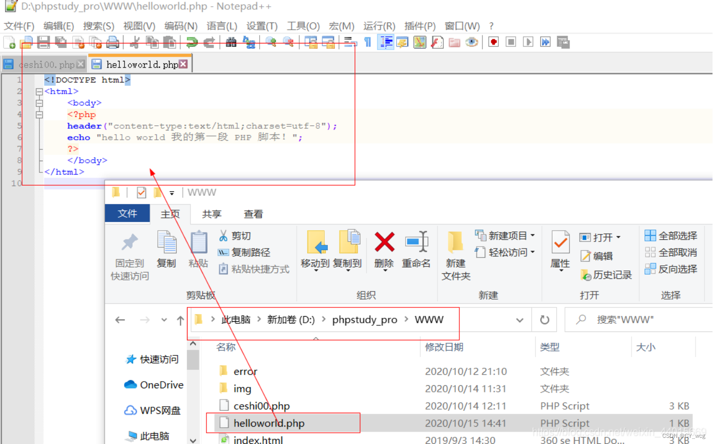Viewport: 713px width, 444px height.
Task: Open the 插件(P) menu
Action: pyautogui.click(x=420, y=26)
